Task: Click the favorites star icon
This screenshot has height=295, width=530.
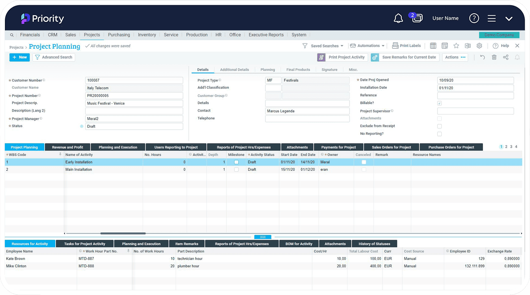Action: [x=456, y=46]
